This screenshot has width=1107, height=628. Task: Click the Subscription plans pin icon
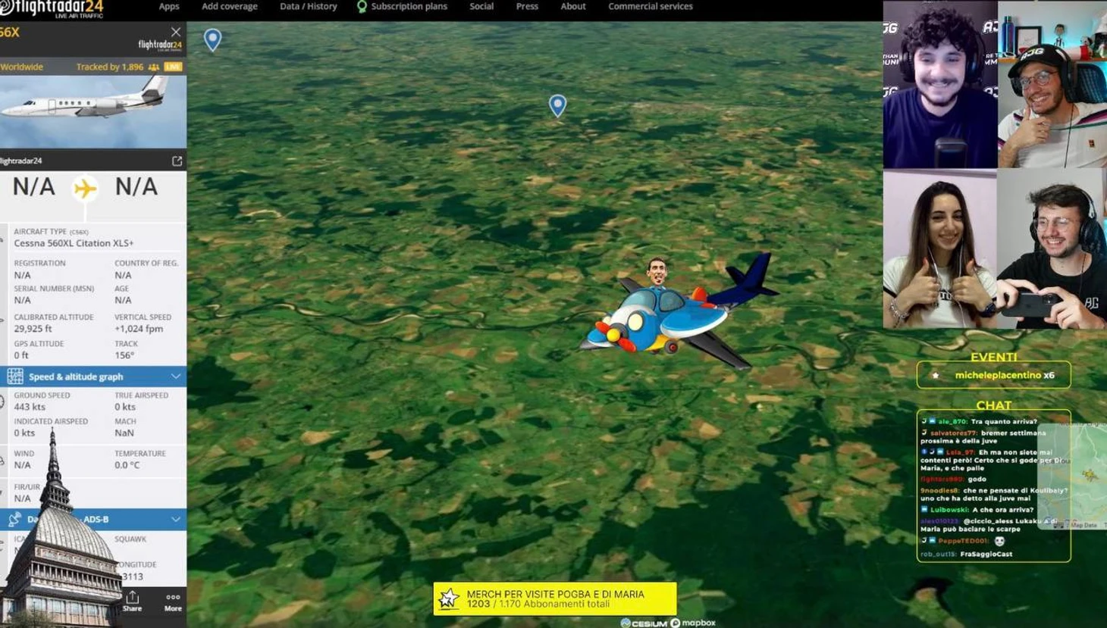(362, 7)
